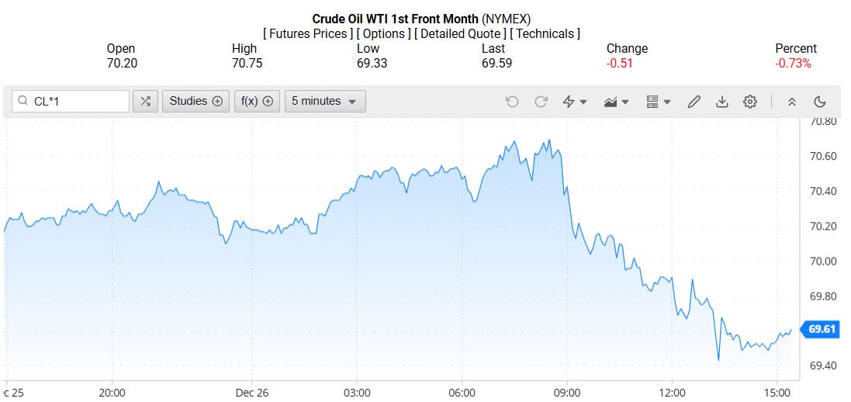Expand the 5 minutes interval dropdown
Screen dimensions: 851x402
[325, 101]
